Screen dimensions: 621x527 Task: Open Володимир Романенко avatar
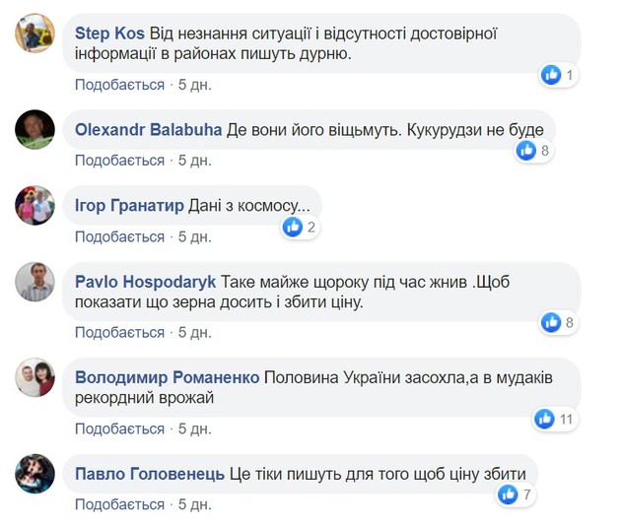pos(34,378)
